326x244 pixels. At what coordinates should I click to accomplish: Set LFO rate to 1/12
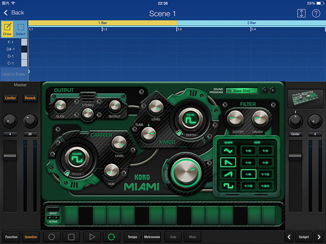[265, 174]
